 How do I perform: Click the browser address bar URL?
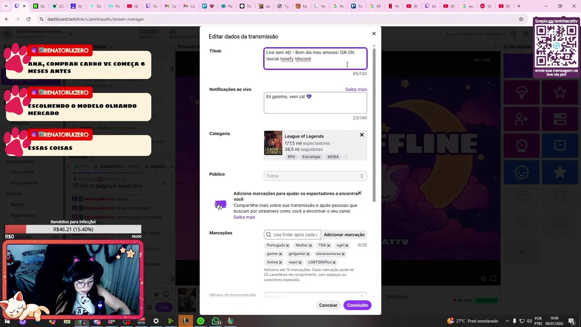pyautogui.click(x=96, y=19)
